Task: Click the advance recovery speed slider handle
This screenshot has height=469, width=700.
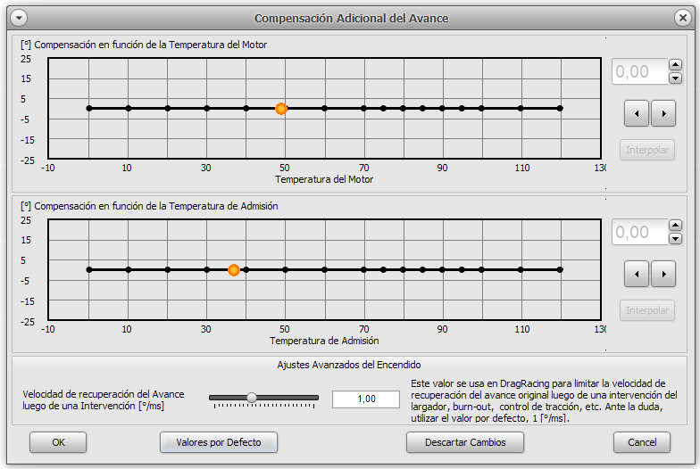Action: (252, 398)
